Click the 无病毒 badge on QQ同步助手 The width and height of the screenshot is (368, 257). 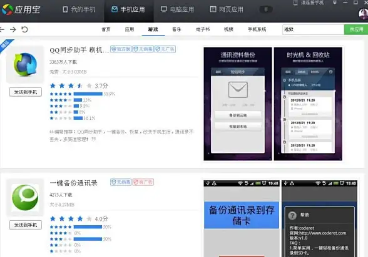[143, 49]
